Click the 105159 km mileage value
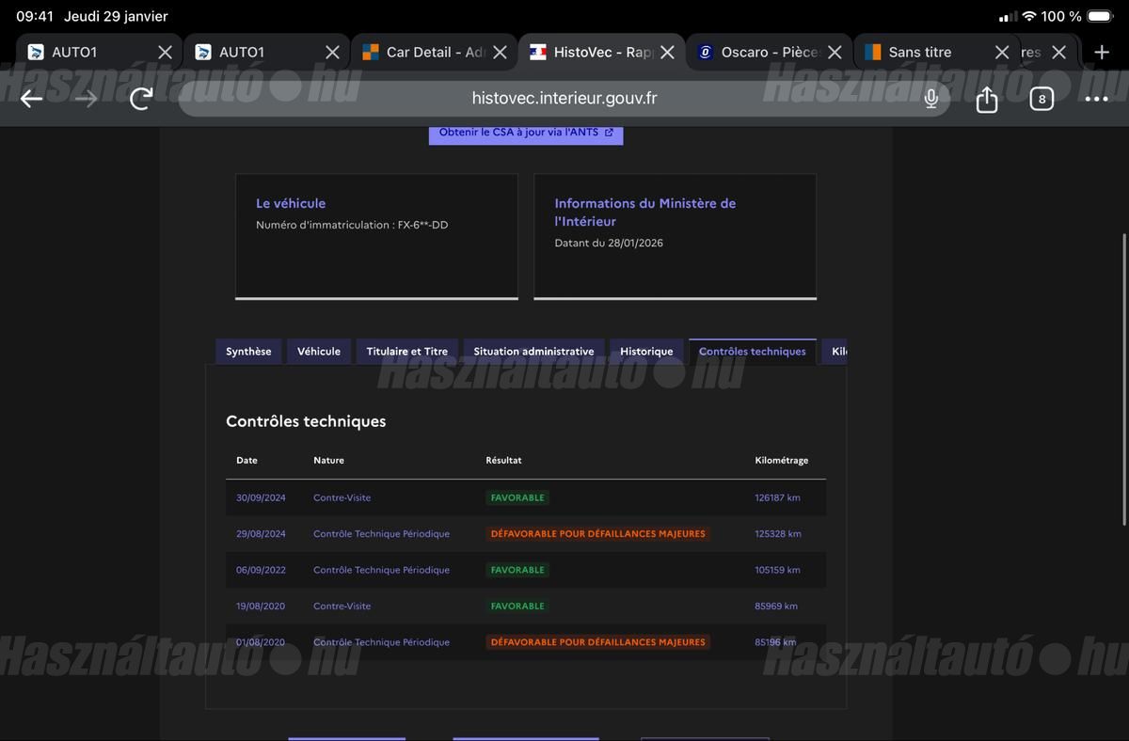 [777, 570]
